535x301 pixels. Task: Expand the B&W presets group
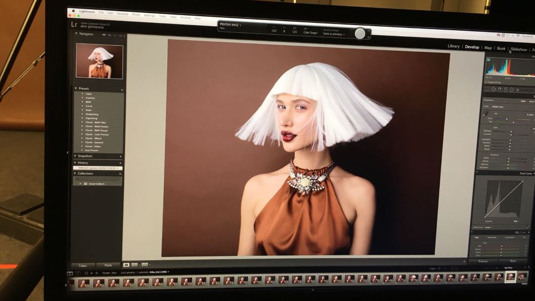(x=82, y=101)
